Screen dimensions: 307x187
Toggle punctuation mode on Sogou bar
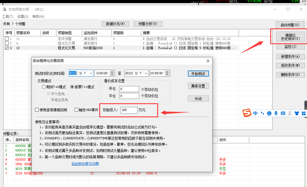tap(262, 113)
